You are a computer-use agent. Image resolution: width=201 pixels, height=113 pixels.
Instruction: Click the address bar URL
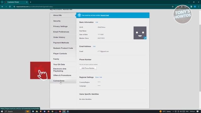click(35, 7)
